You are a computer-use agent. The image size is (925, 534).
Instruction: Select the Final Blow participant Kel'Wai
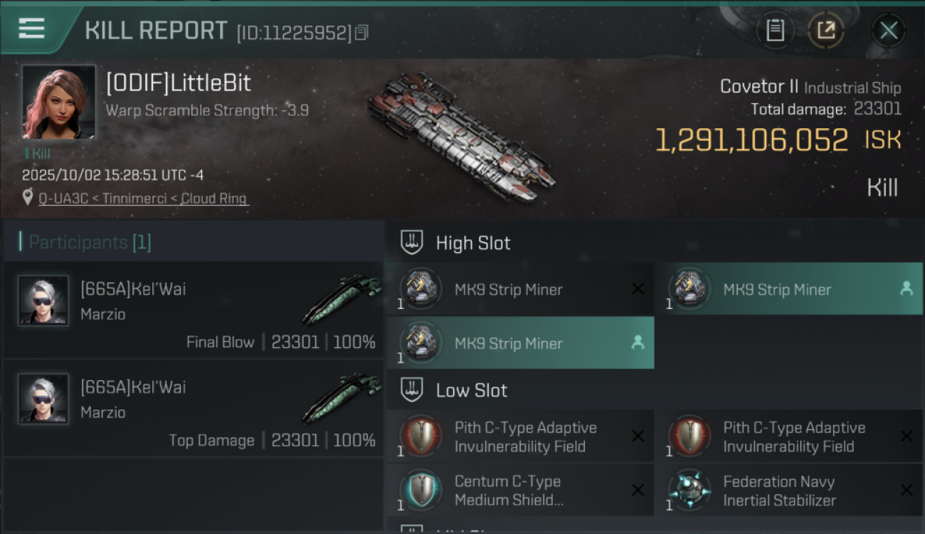click(194, 310)
